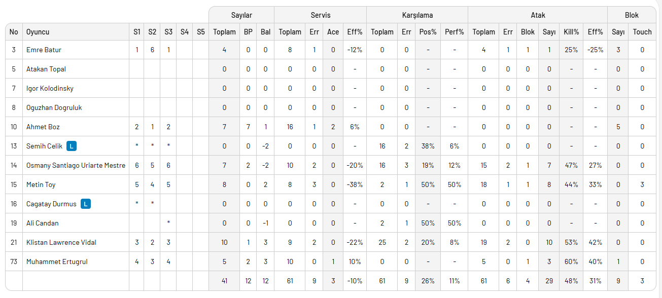Select the Karşılama column group header
Screen dimensions: 662x298
(417, 15)
